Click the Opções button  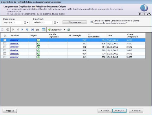coord(10,111)
